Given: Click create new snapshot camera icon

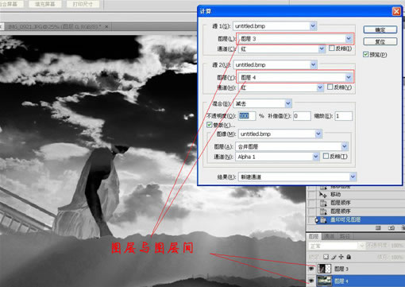Looking at the screenshot, I should click(x=391, y=228).
